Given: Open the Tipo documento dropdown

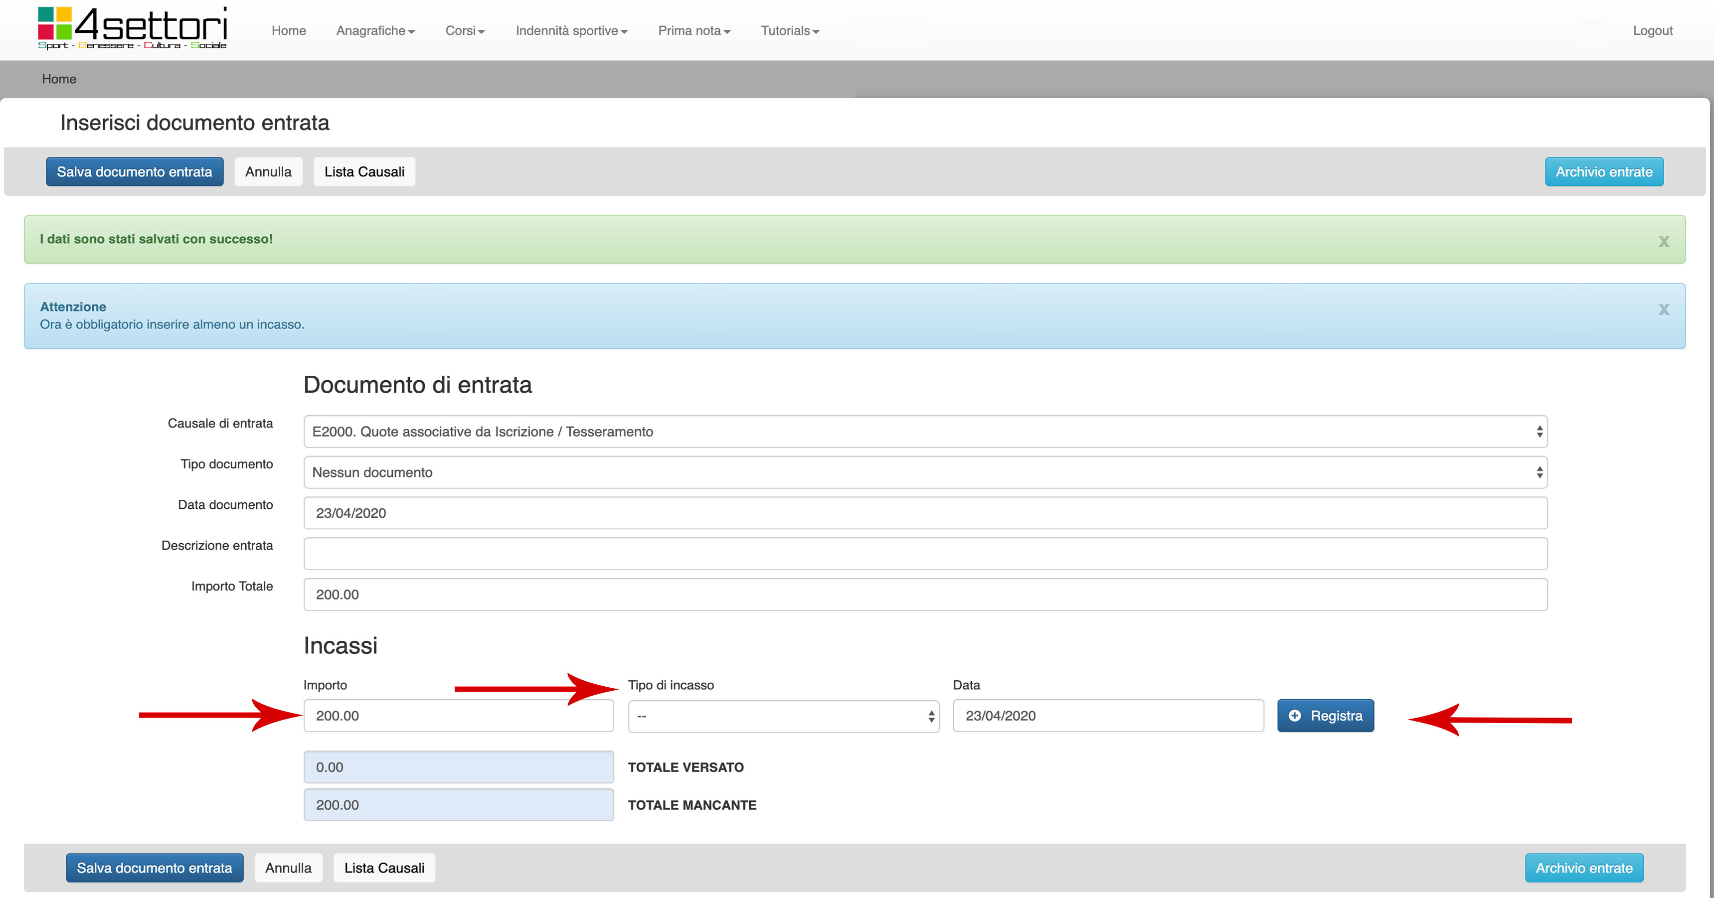Looking at the screenshot, I should click(925, 472).
